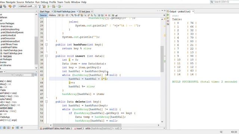Click the History view button
The height and width of the screenshot is (134, 239).
point(52,15)
